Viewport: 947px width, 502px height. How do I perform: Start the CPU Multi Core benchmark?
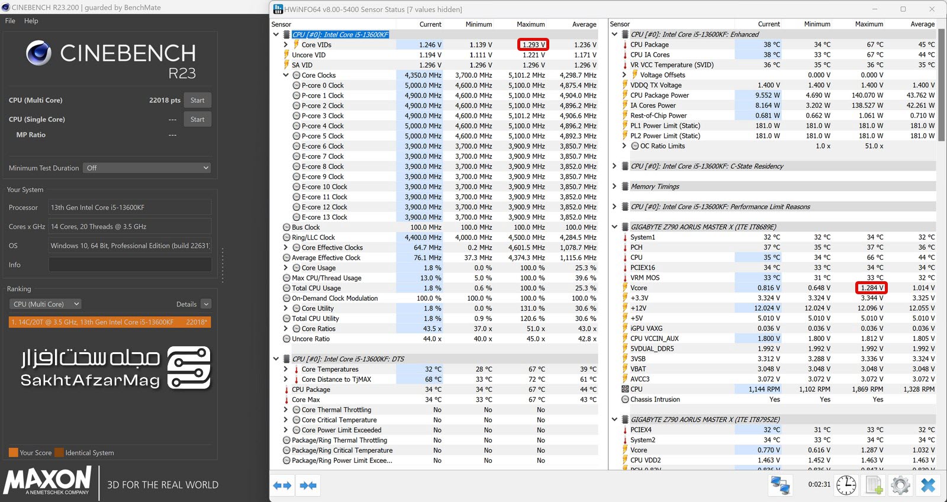(x=197, y=101)
